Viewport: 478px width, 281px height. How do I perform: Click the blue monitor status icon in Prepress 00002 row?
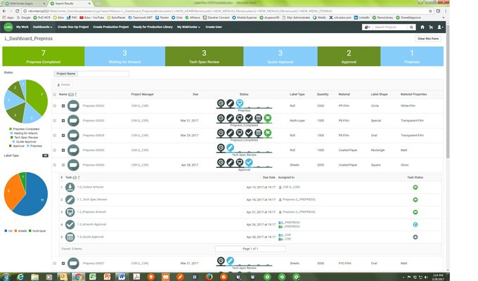[x=240, y=103]
